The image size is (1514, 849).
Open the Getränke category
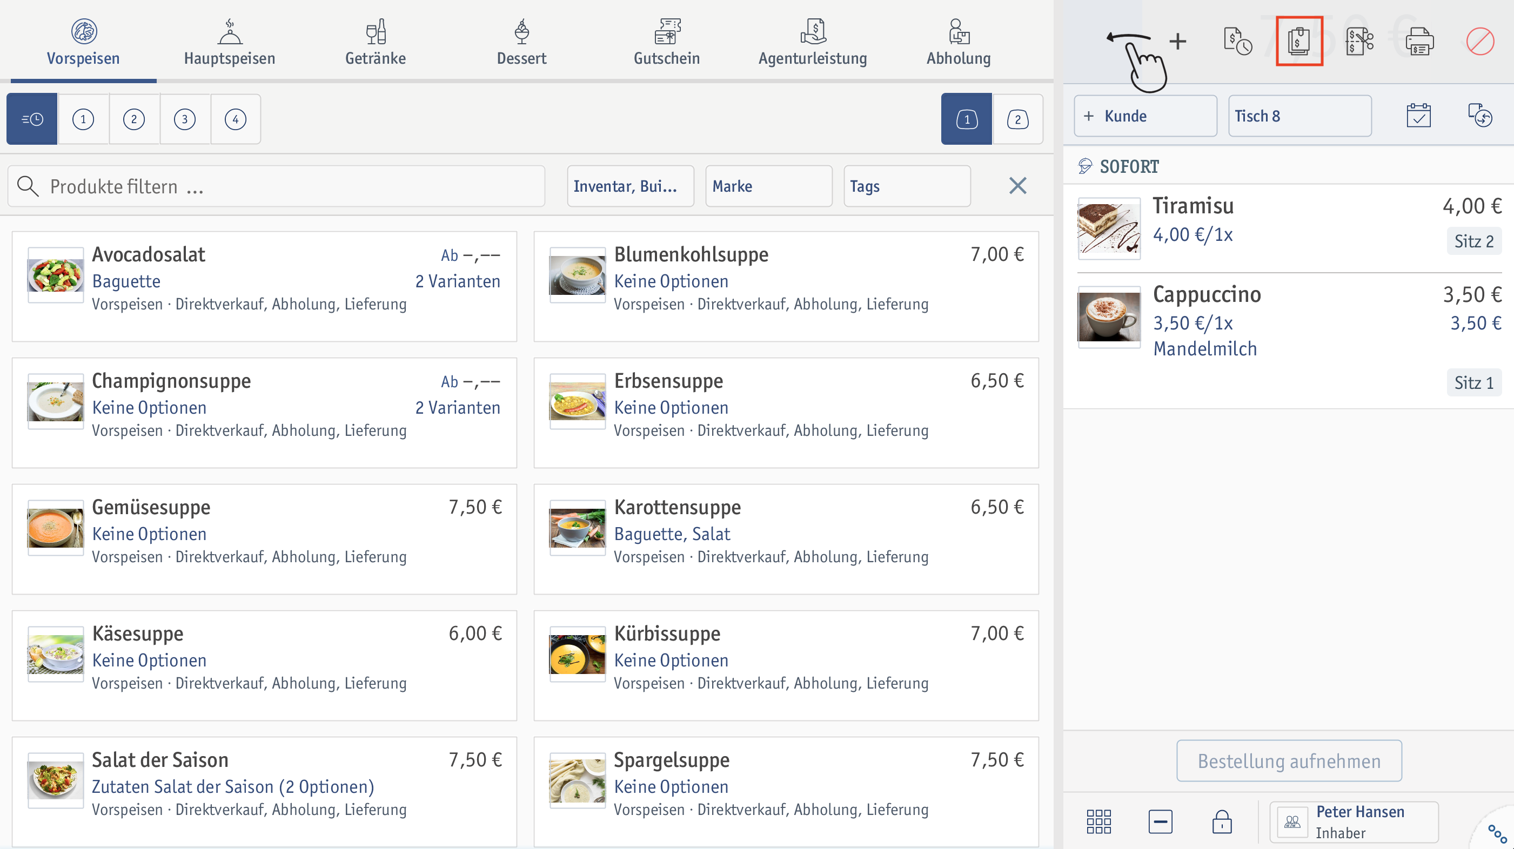tap(376, 41)
